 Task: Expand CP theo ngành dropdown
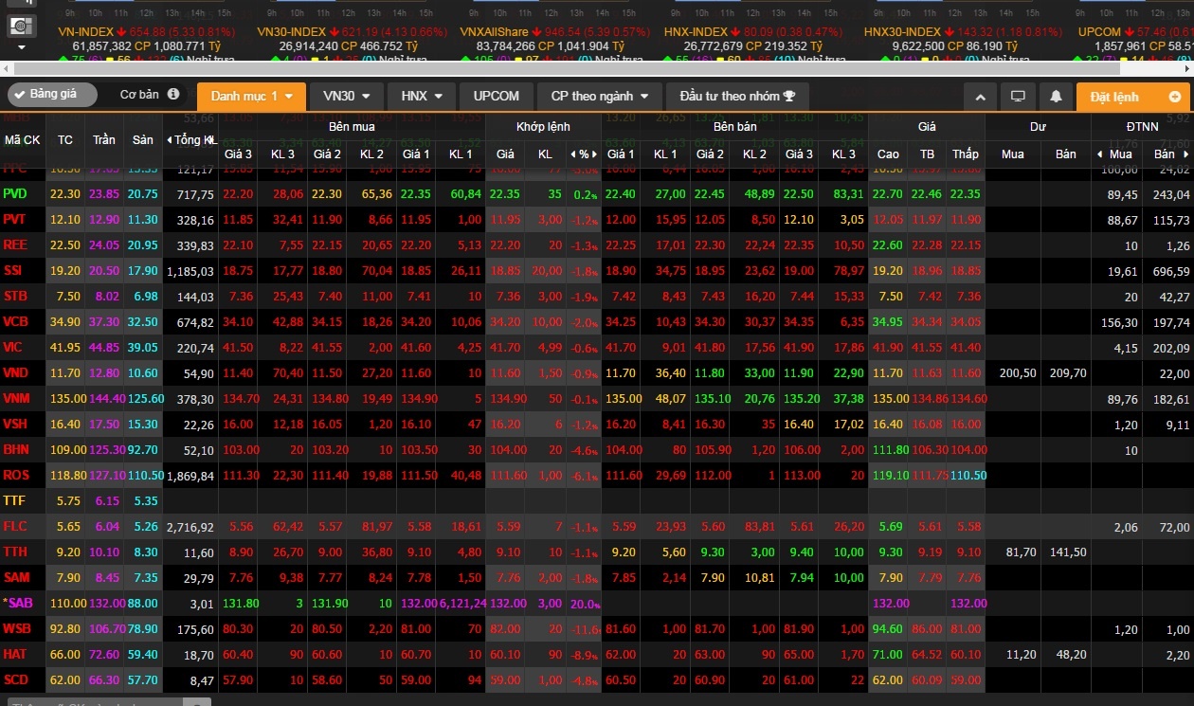[x=599, y=97]
